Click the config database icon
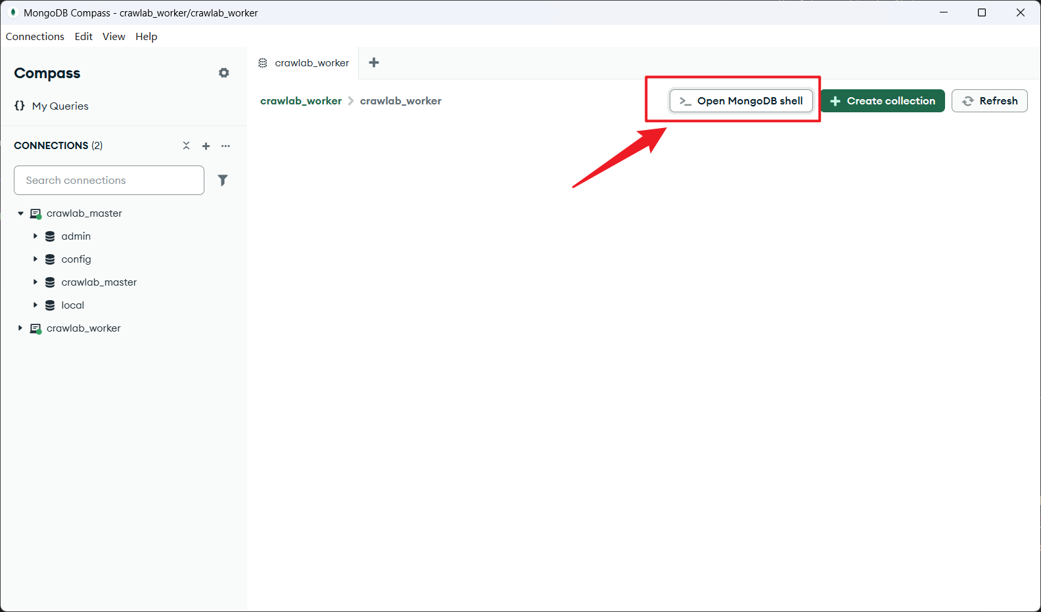The height and width of the screenshot is (612, 1041). [x=50, y=259]
